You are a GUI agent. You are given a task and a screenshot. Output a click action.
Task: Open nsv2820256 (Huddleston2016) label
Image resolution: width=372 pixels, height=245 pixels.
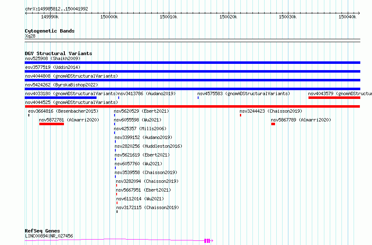coord(148,146)
